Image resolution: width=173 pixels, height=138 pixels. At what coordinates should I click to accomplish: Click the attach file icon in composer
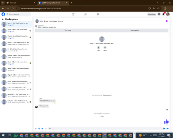39,128
